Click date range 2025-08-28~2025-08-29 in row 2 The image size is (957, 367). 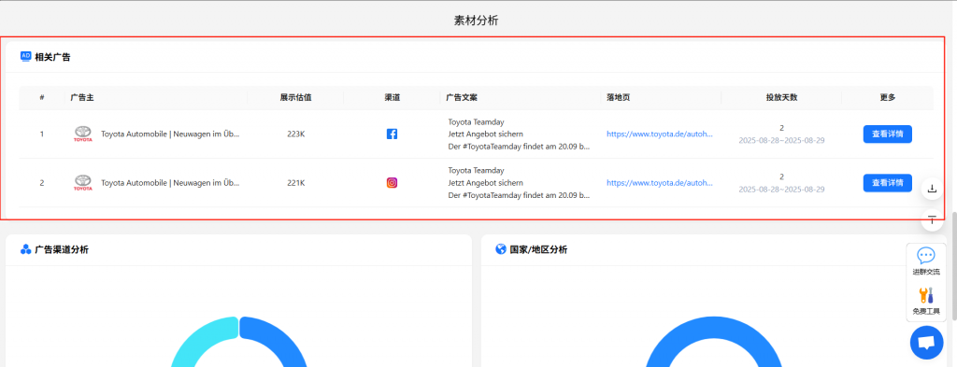click(781, 189)
